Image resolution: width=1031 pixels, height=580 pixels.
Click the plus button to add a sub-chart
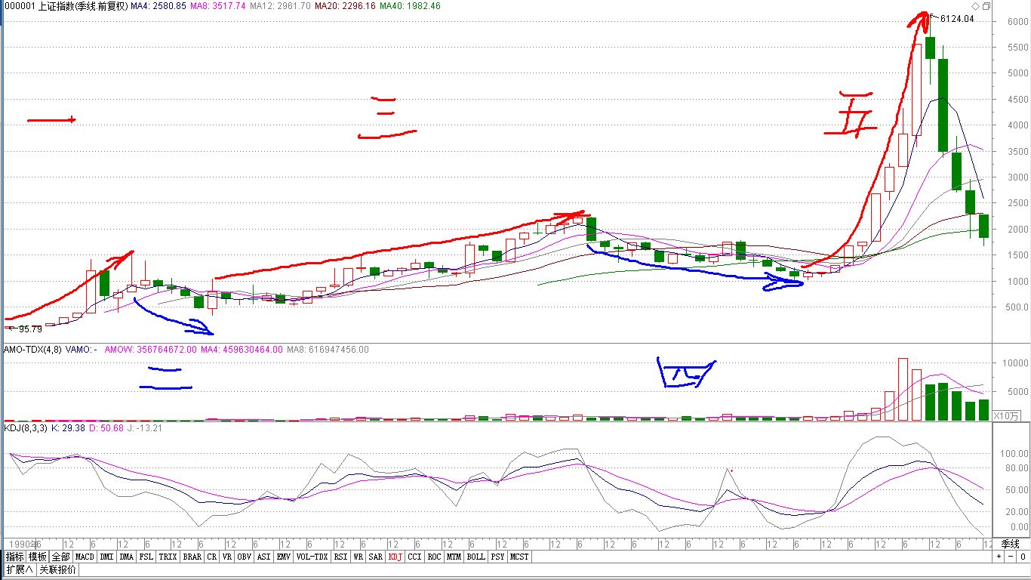[x=998, y=557]
